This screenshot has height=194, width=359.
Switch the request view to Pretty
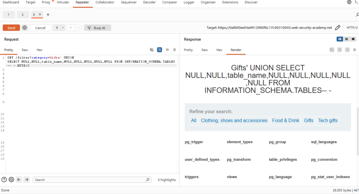coord(9,50)
